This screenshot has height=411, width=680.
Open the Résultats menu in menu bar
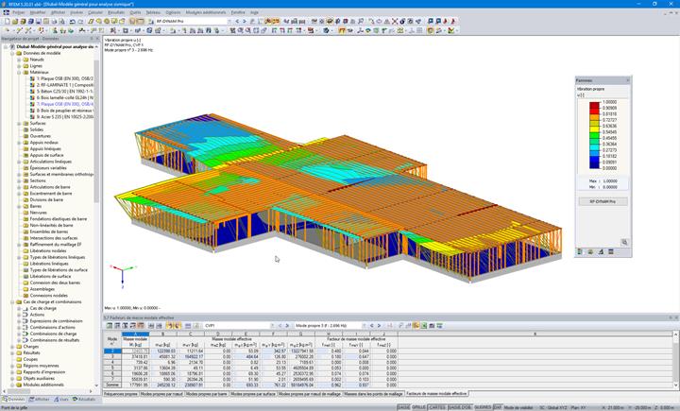coord(116,12)
